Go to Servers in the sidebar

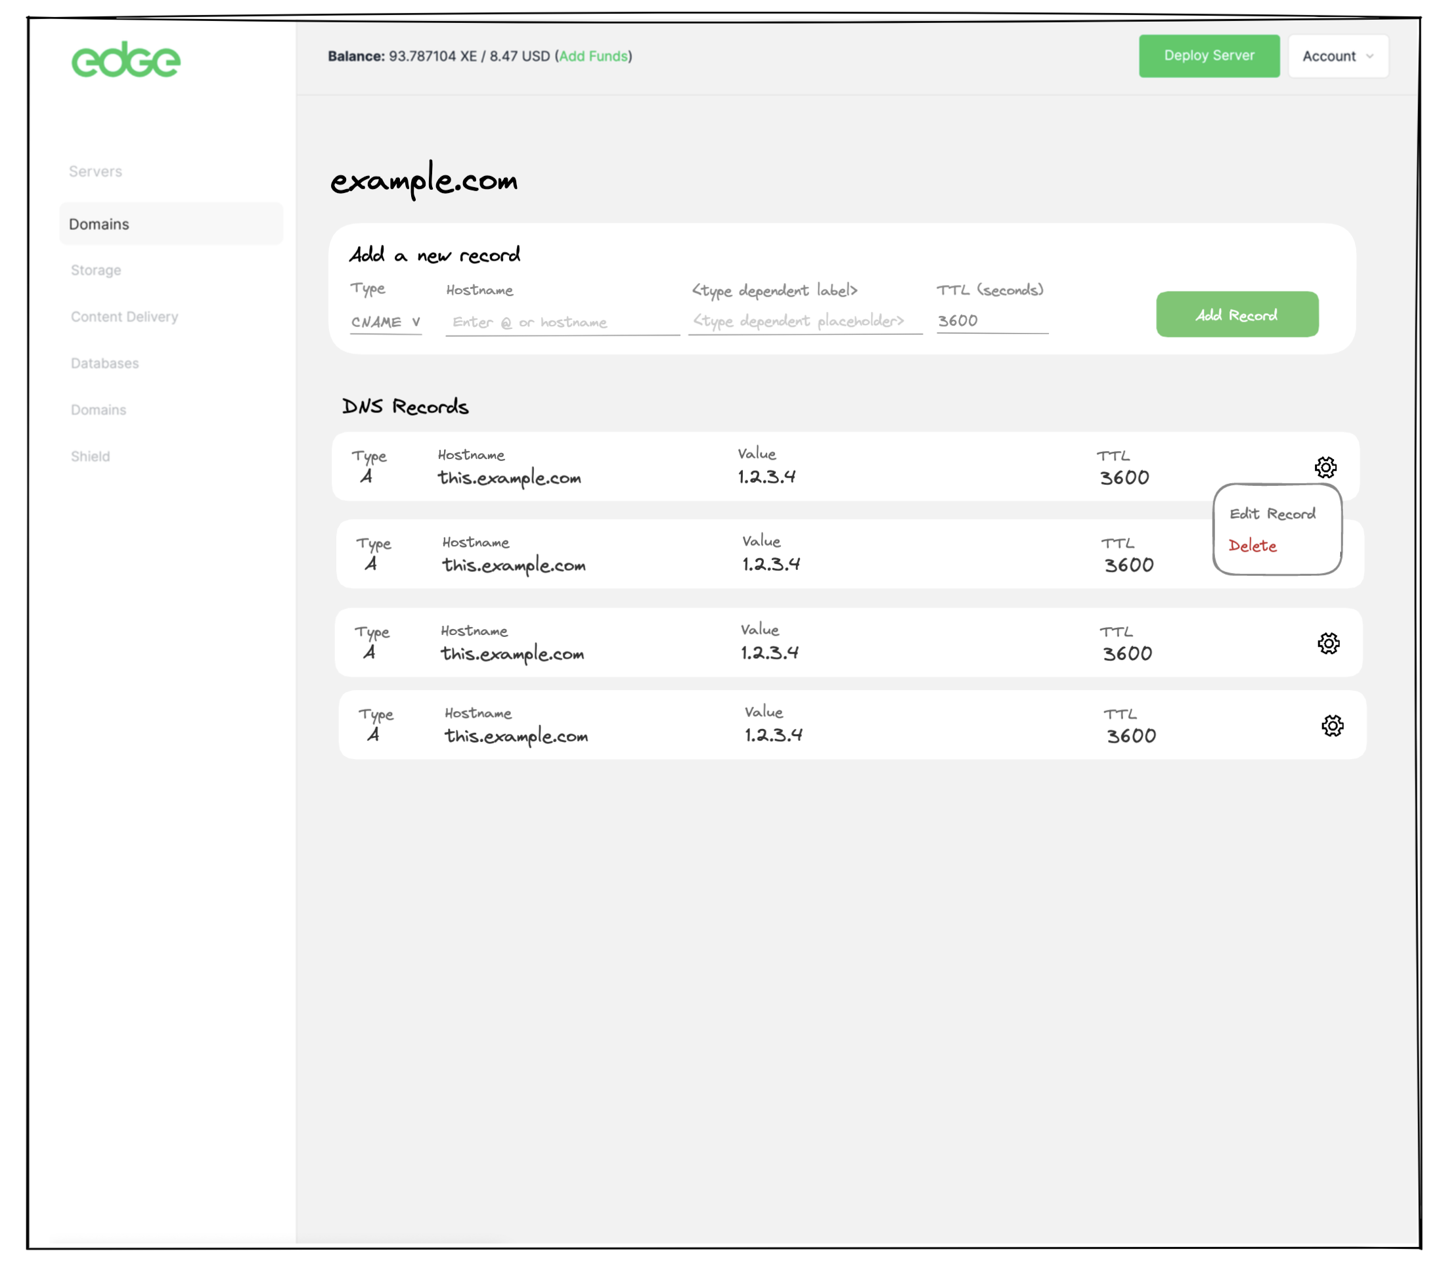[95, 171]
